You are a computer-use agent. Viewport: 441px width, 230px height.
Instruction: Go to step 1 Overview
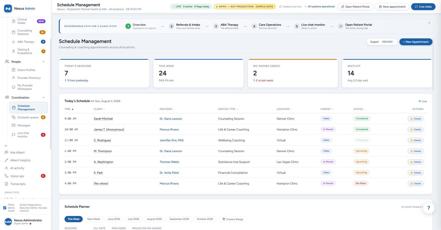pos(141,26)
